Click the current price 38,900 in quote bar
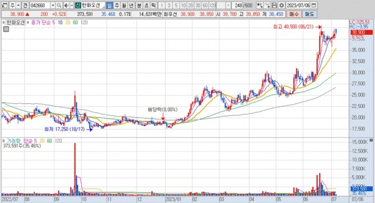The width and height of the screenshot is (375, 203). click(x=17, y=14)
